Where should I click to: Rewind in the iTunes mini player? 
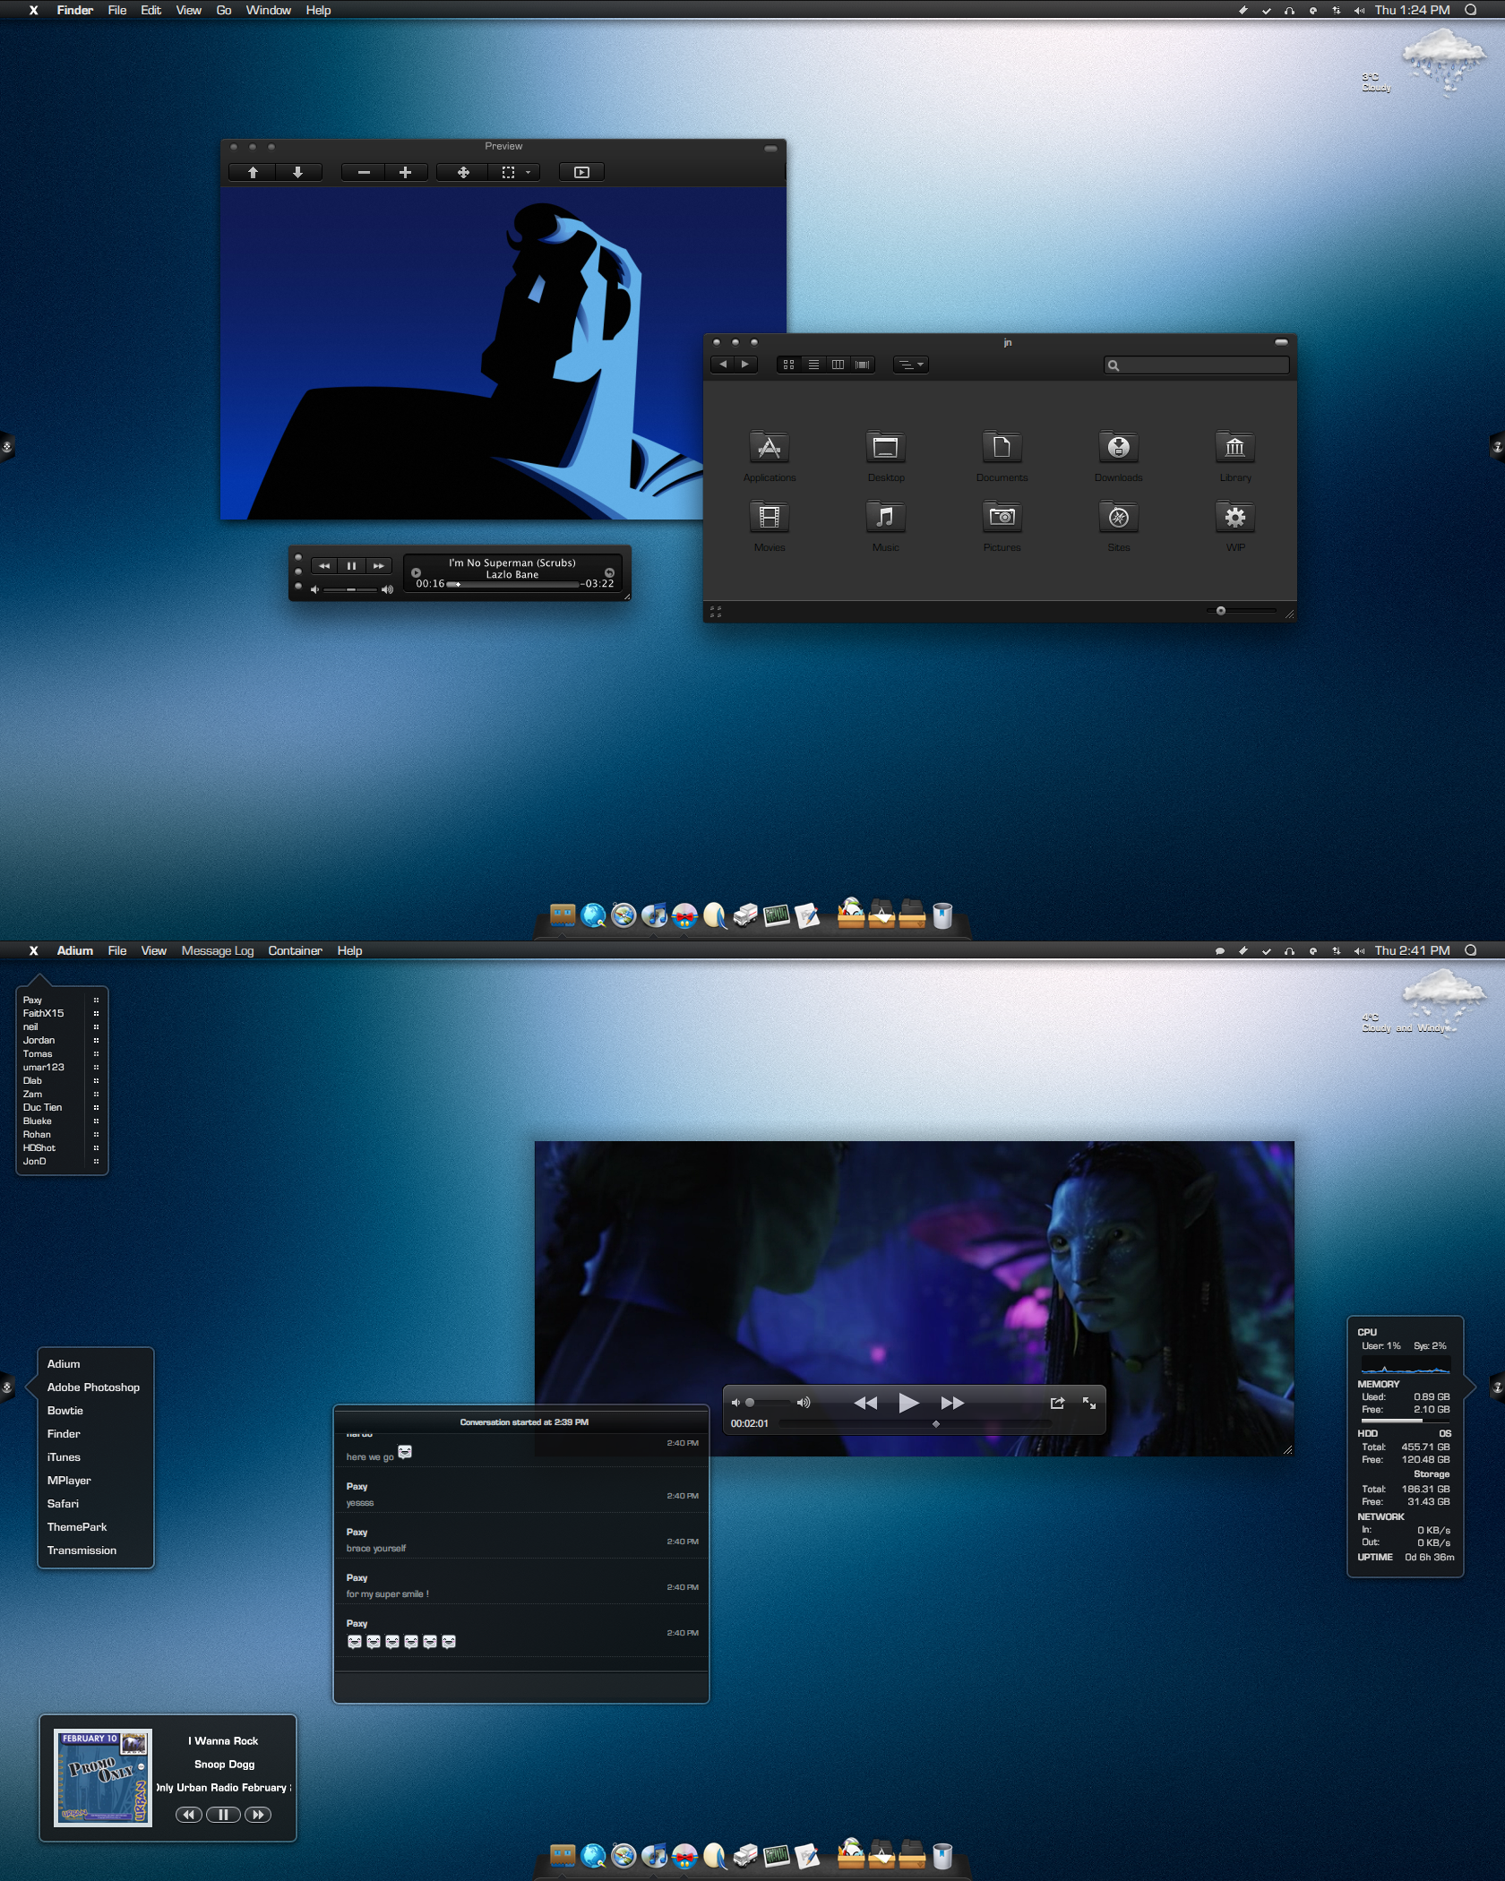click(324, 566)
